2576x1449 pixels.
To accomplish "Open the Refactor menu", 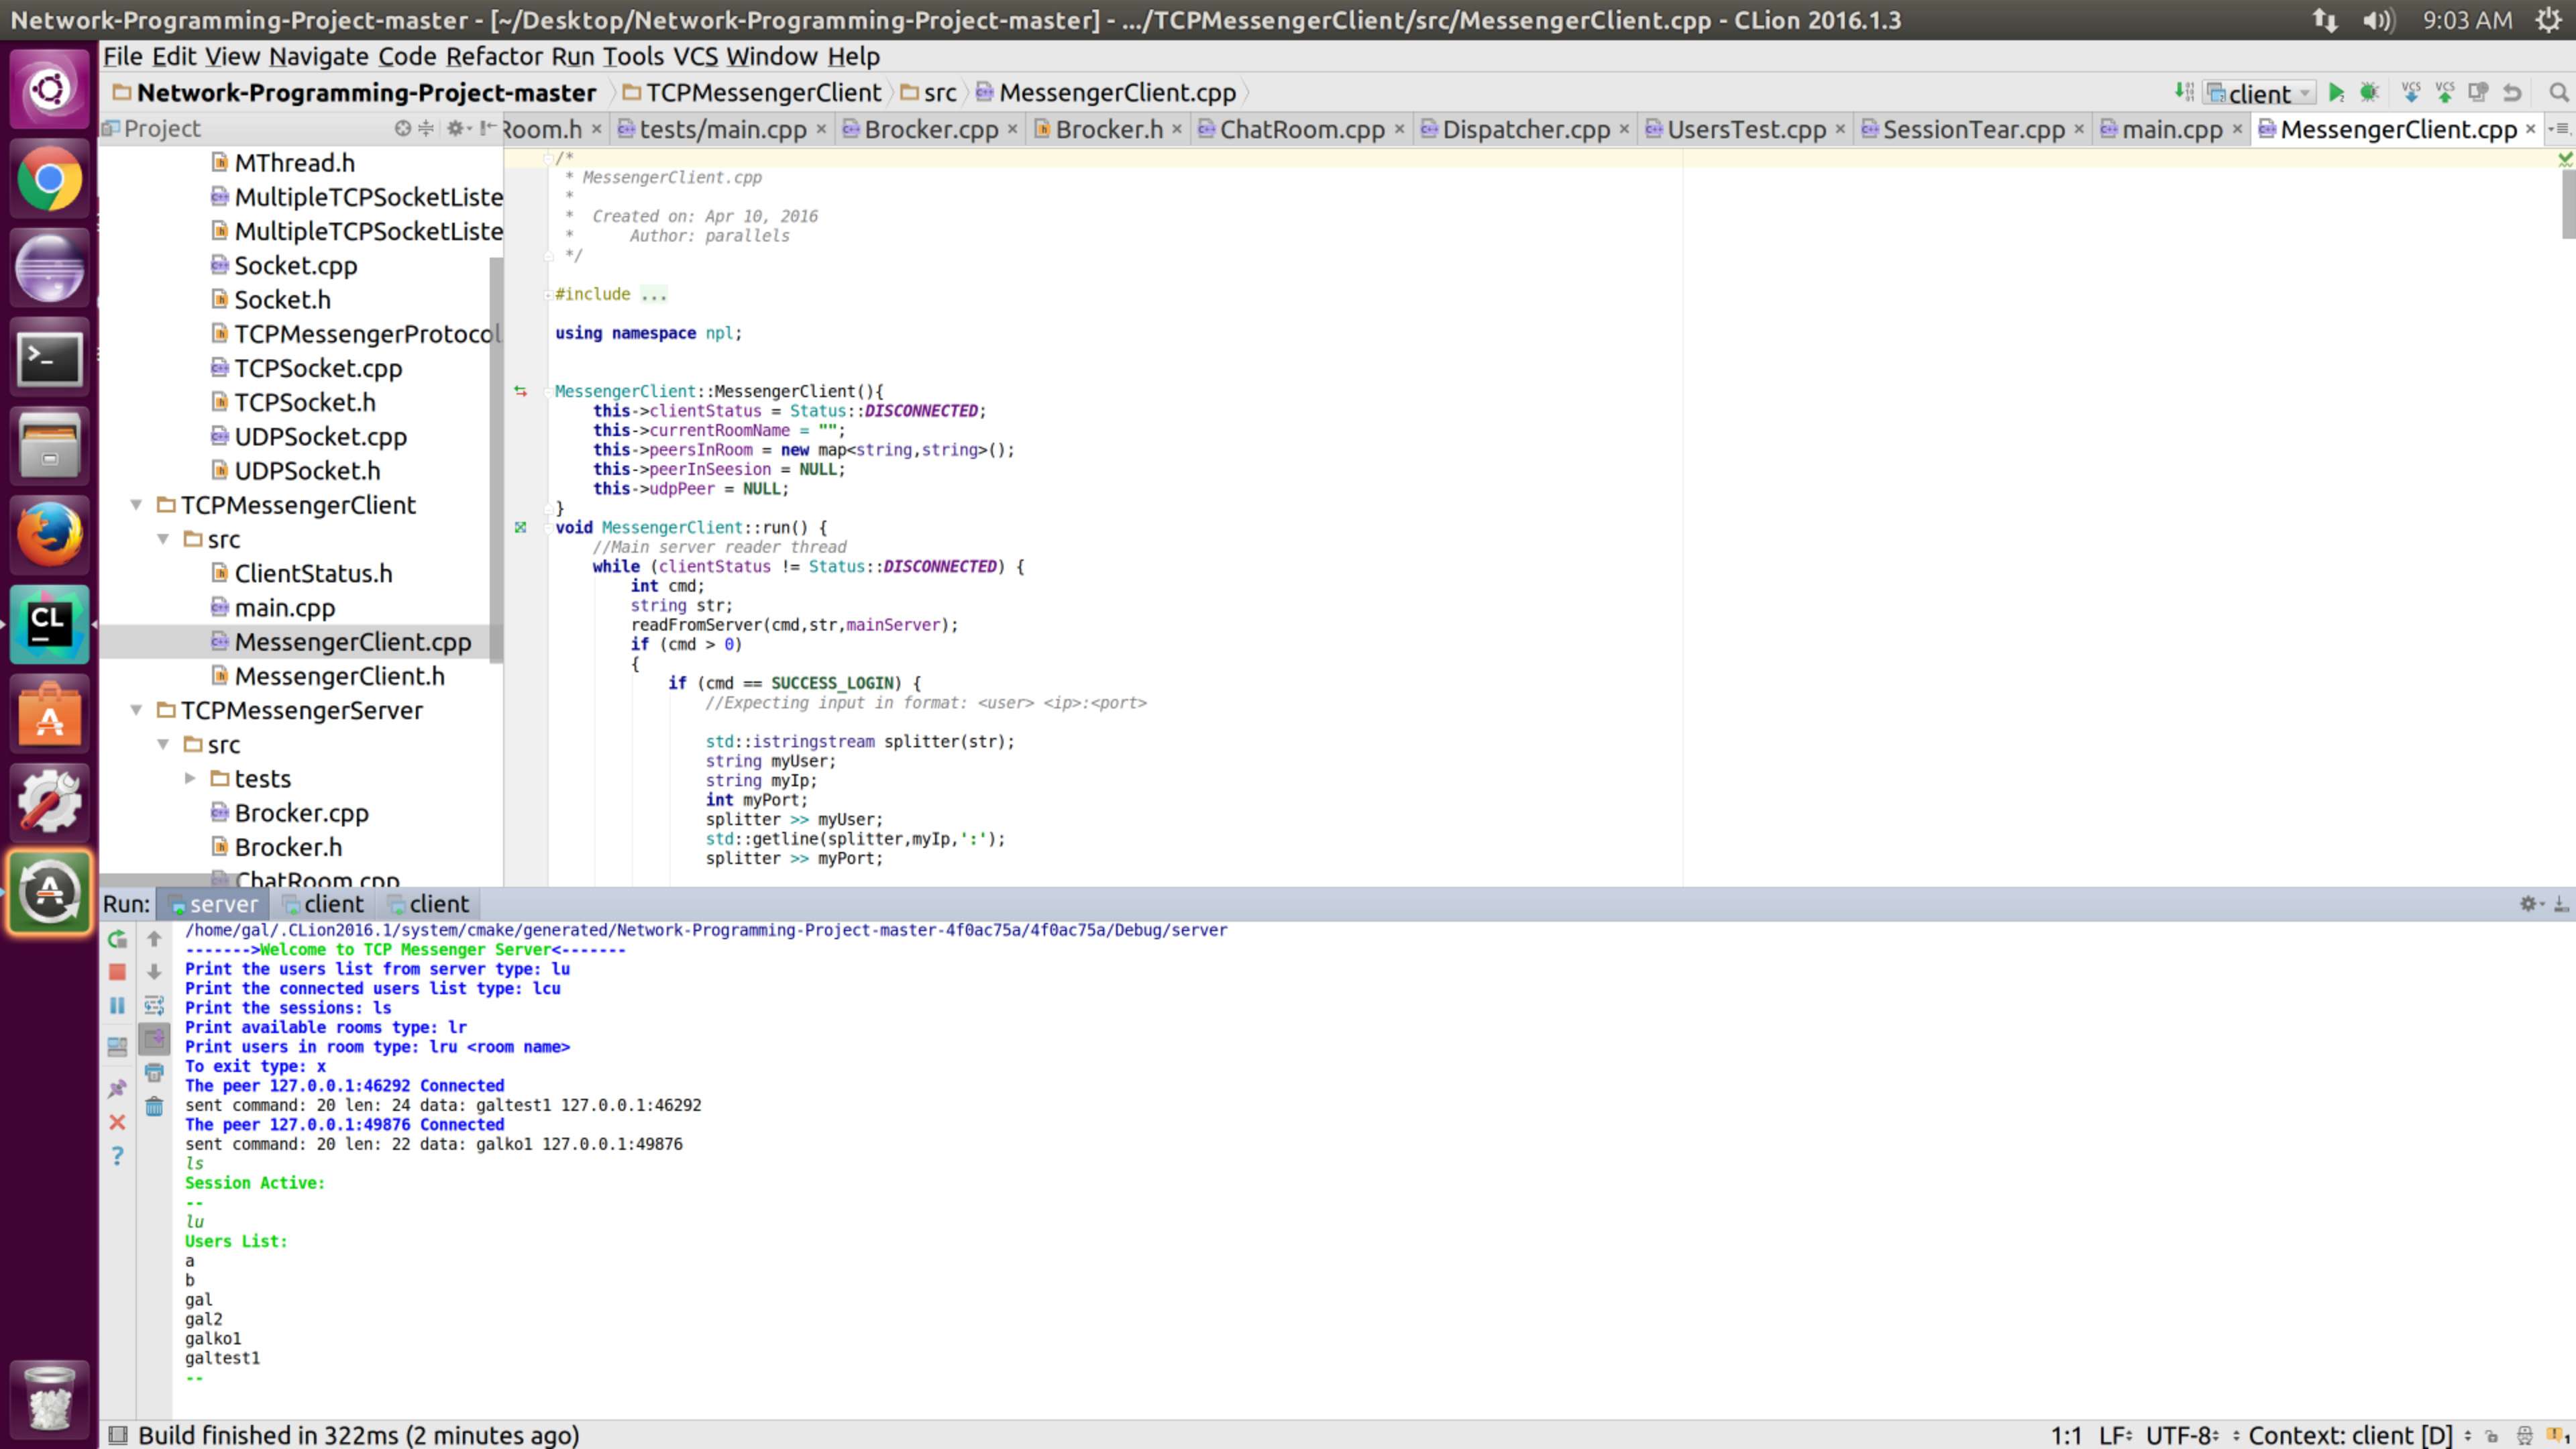I will coord(494,57).
